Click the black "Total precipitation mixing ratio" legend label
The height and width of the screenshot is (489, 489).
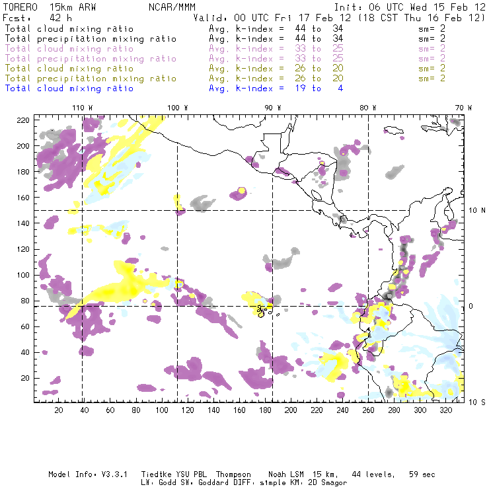click(x=91, y=39)
